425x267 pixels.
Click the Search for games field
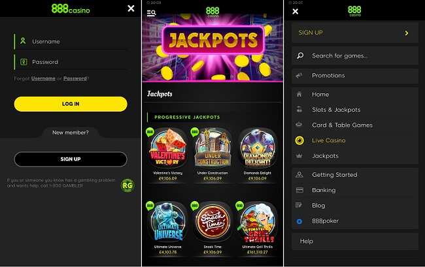355,55
